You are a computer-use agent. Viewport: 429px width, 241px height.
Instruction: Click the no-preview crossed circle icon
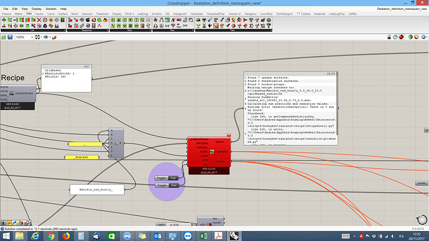pyautogui.click(x=395, y=37)
